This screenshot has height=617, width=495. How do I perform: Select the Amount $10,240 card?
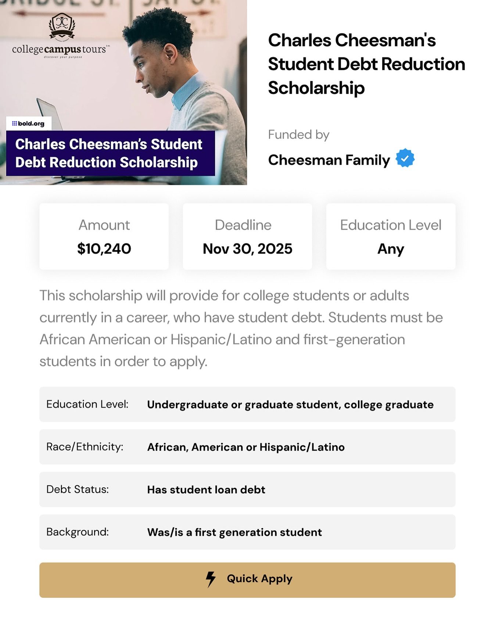tap(104, 237)
